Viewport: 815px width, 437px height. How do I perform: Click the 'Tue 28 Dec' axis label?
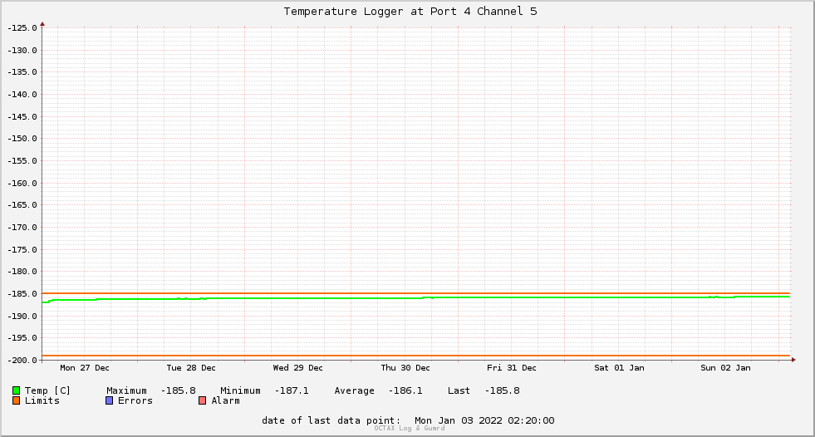click(191, 368)
